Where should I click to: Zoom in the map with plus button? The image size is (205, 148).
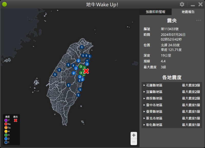click(134, 135)
